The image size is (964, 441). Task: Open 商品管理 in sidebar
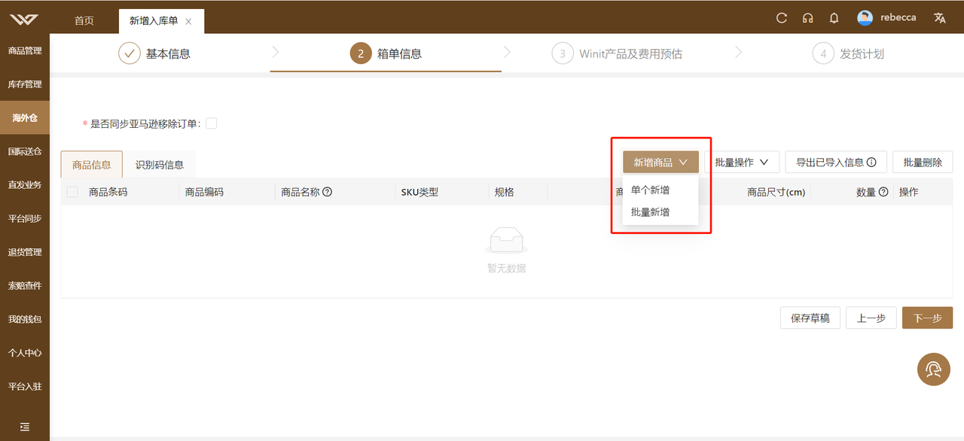point(25,50)
